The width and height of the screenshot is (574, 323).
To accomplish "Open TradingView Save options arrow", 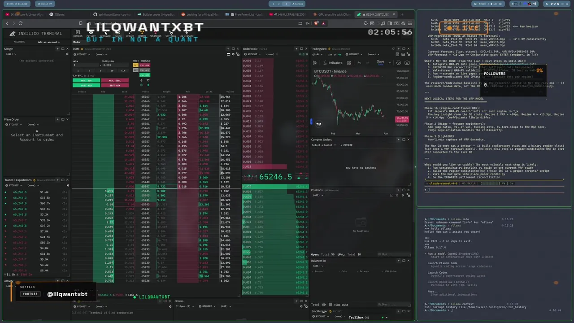I will tap(390, 62).
